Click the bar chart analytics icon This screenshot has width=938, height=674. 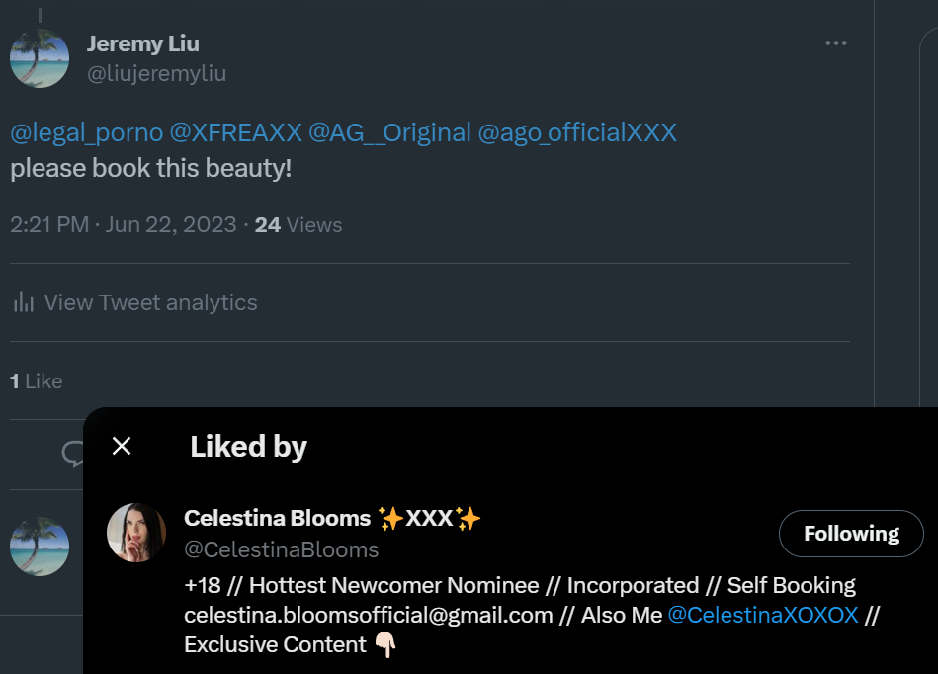pos(23,303)
